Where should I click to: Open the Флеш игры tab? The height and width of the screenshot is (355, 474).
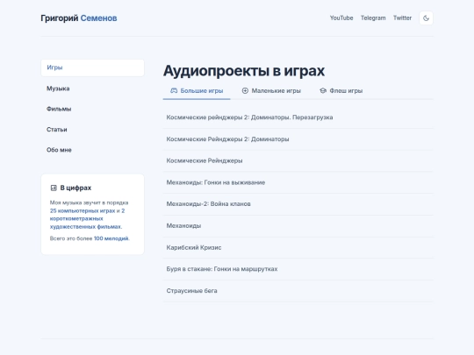[341, 90]
